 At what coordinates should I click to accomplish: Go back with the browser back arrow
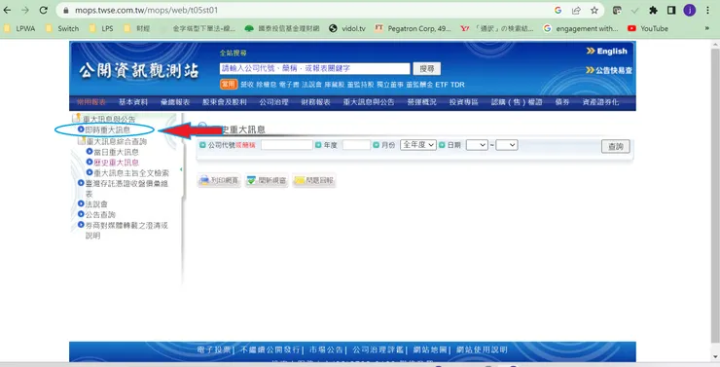click(8, 10)
